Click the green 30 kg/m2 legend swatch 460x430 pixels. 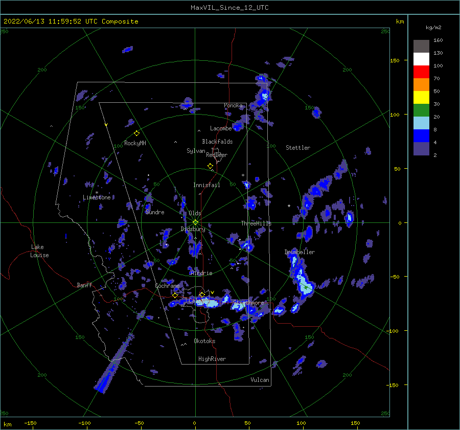421,110
